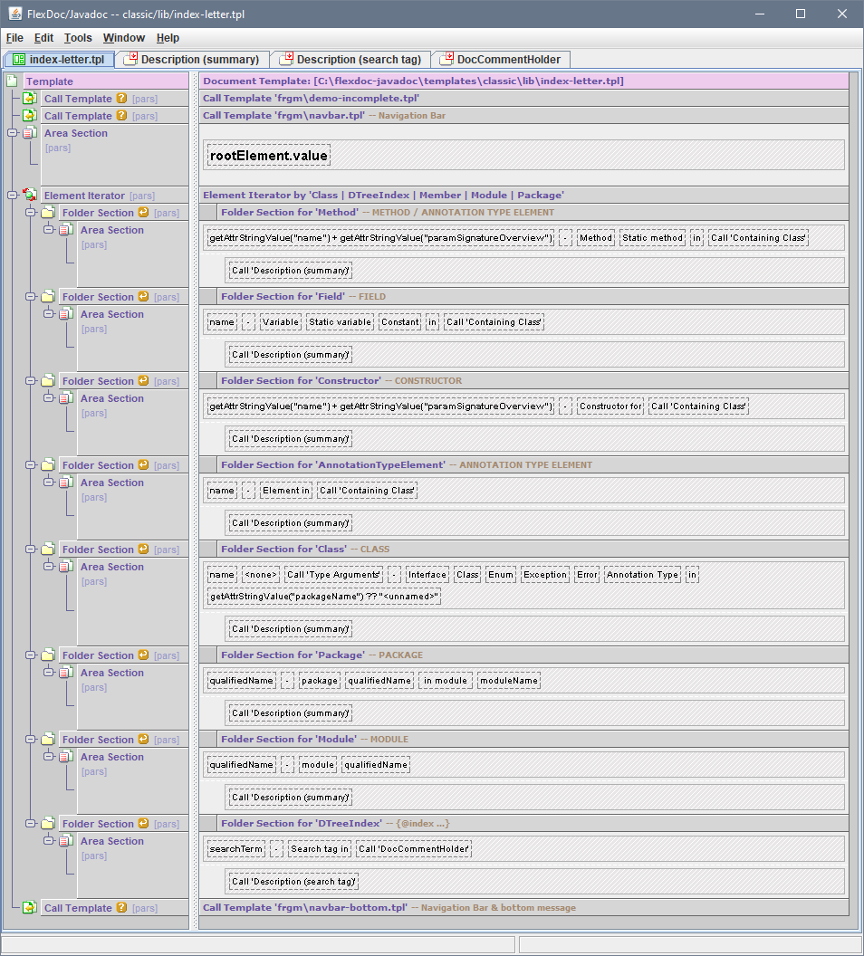Collapse the Element Iterator tree node
Viewport: 864px width, 956px height.
[12, 195]
